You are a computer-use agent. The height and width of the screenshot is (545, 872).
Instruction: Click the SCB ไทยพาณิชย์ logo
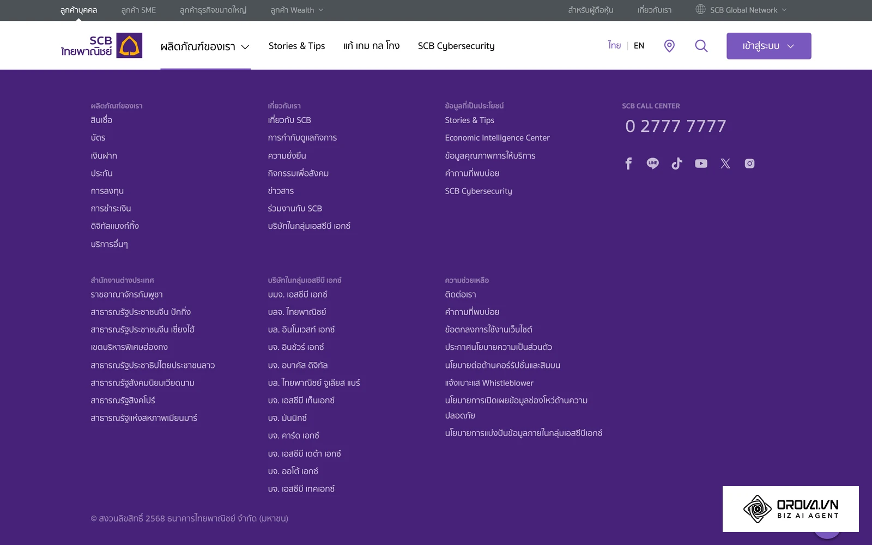101,46
